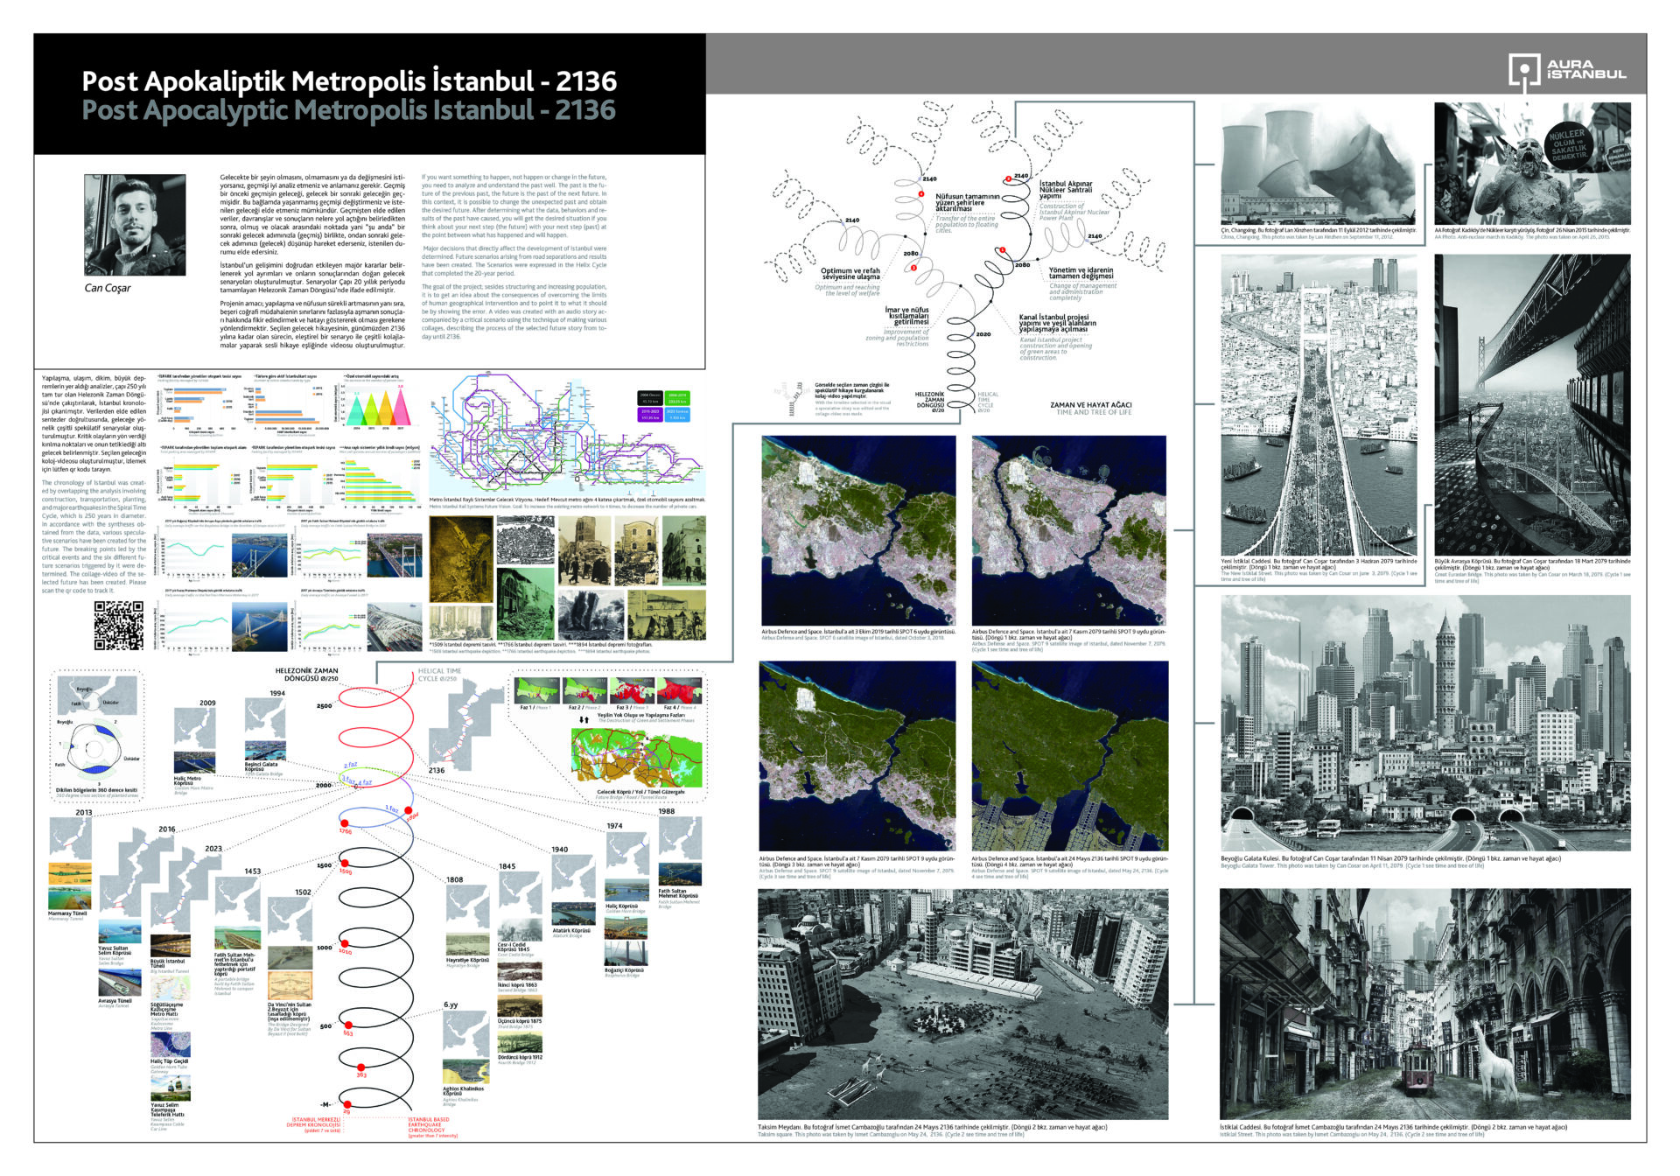
Task: Click the Marmaray Tüneli label
Action: coord(66,913)
